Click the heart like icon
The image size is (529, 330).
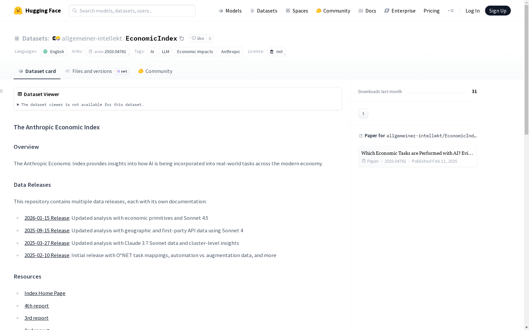coord(194,38)
